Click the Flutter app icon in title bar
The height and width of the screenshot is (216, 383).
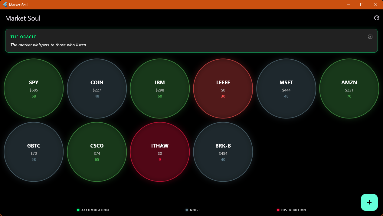5,5
